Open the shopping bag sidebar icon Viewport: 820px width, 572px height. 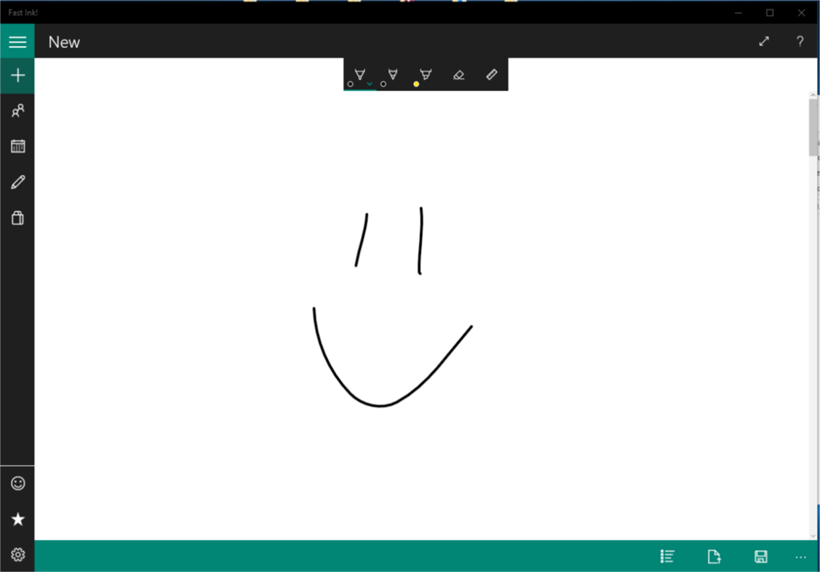click(17, 217)
